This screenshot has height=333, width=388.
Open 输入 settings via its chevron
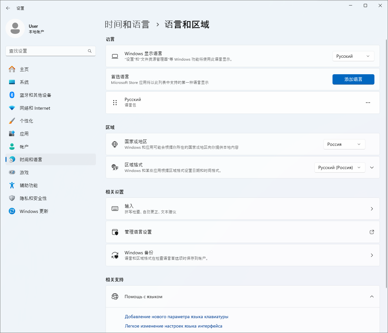pyautogui.click(x=372, y=209)
